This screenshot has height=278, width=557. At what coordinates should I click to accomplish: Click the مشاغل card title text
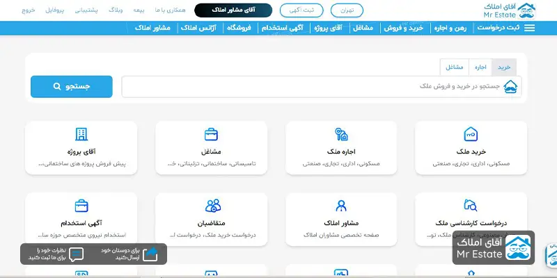coord(211,152)
